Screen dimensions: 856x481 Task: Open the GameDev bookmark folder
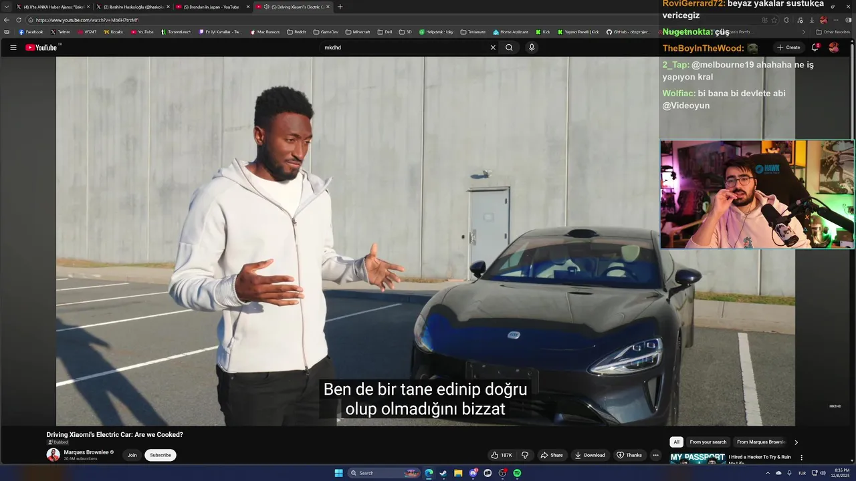(326, 32)
